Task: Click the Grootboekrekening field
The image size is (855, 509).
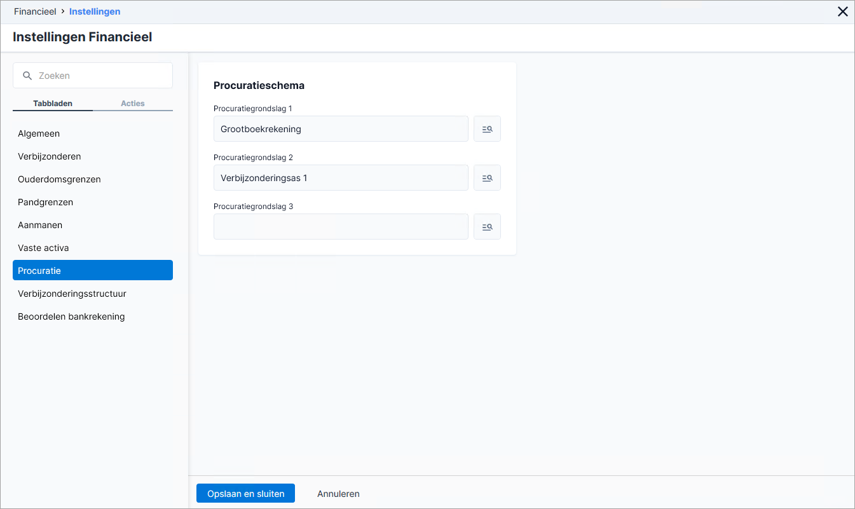Action: [x=341, y=128]
